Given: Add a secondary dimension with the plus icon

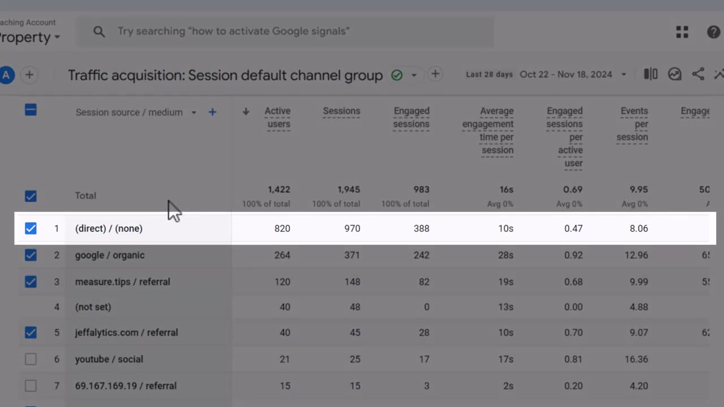Looking at the screenshot, I should (x=212, y=112).
